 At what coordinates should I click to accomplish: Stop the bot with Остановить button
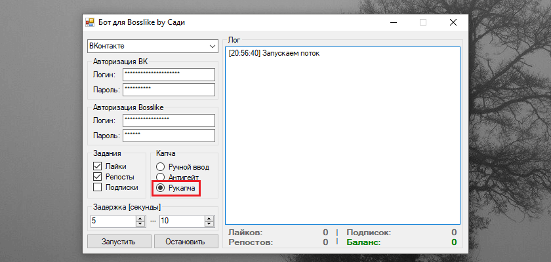tap(186, 242)
